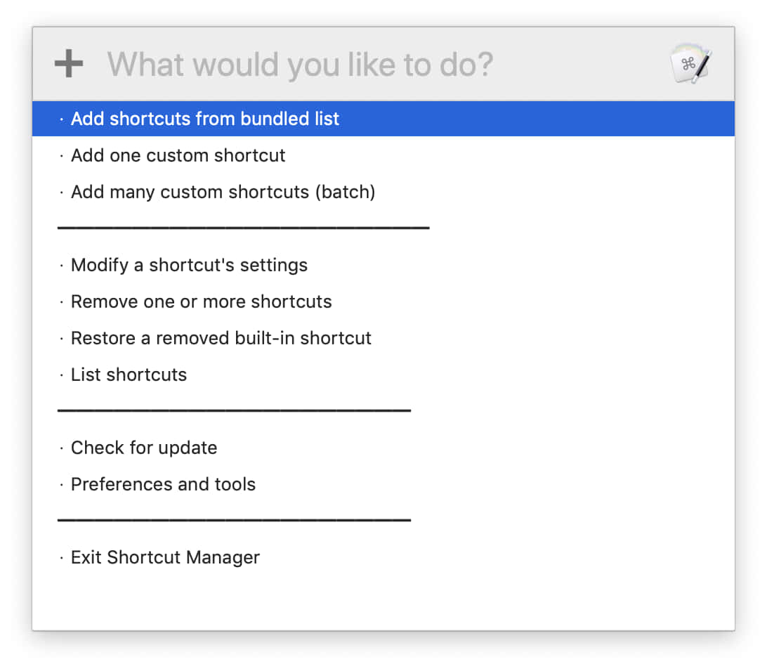Click separator line below 'Add many custom shortcuts'
The width and height of the screenshot is (767, 669).
click(243, 228)
